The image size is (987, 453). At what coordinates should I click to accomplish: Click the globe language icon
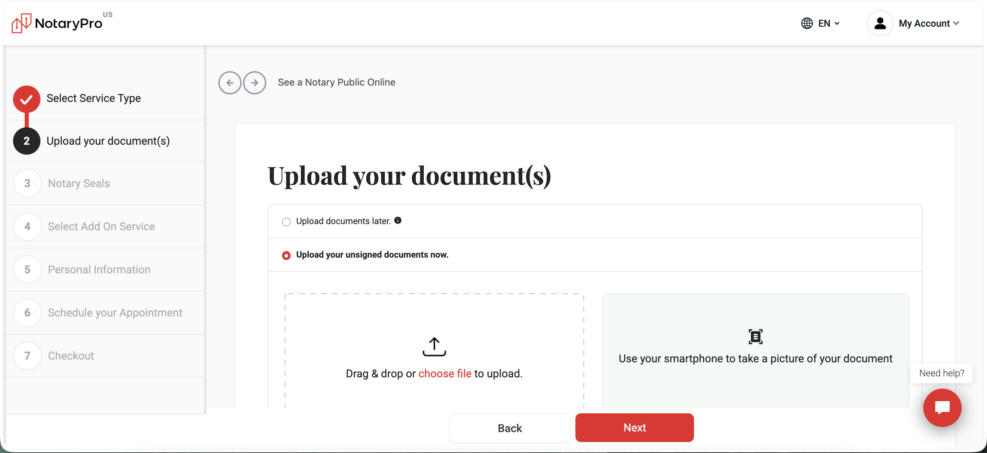point(806,23)
